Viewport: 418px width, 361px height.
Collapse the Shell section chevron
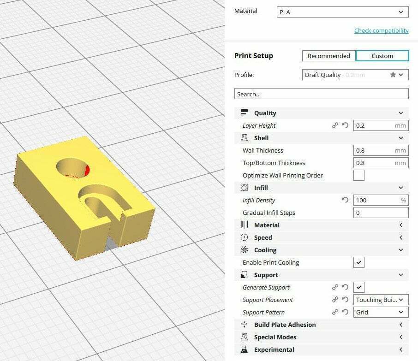(400, 138)
